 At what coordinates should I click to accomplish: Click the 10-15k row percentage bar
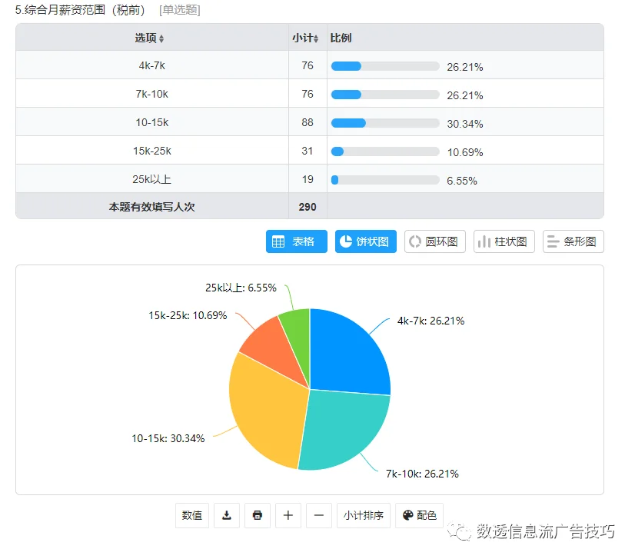click(x=385, y=123)
